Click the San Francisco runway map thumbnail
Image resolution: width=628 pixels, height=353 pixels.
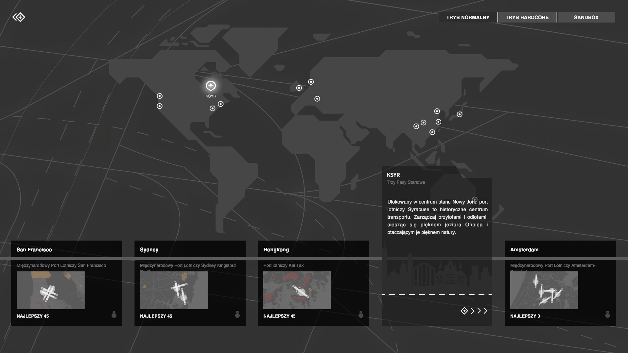tap(50, 290)
